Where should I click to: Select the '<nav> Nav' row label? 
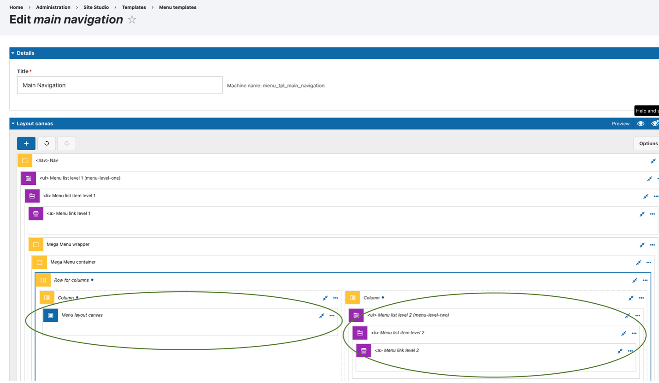tap(47, 160)
